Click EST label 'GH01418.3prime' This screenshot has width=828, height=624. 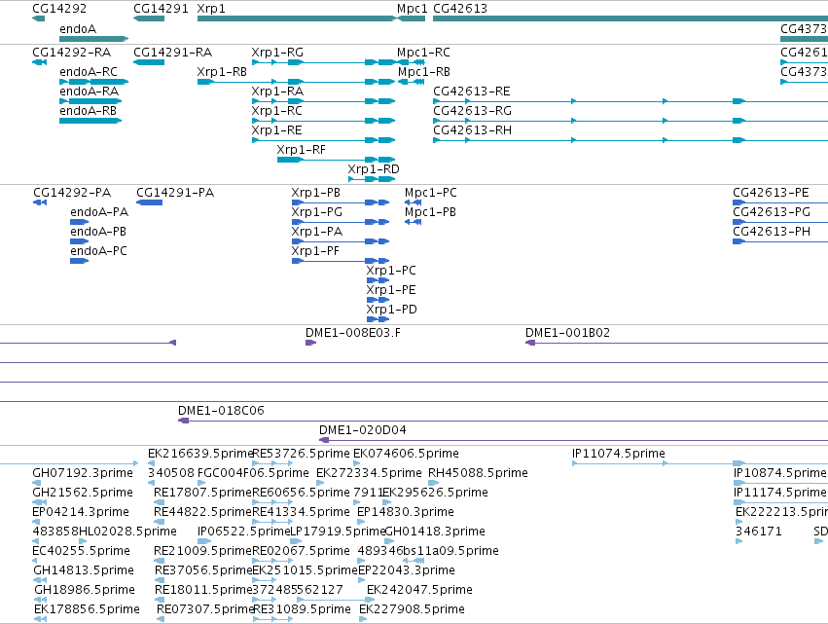click(x=435, y=532)
